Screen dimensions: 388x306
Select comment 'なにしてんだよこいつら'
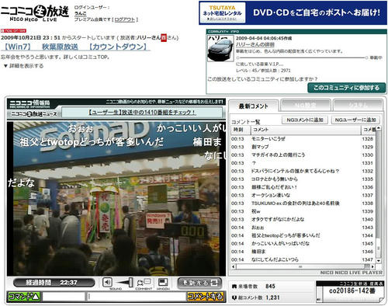[303, 259]
